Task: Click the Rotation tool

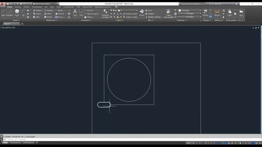Action: point(49,11)
